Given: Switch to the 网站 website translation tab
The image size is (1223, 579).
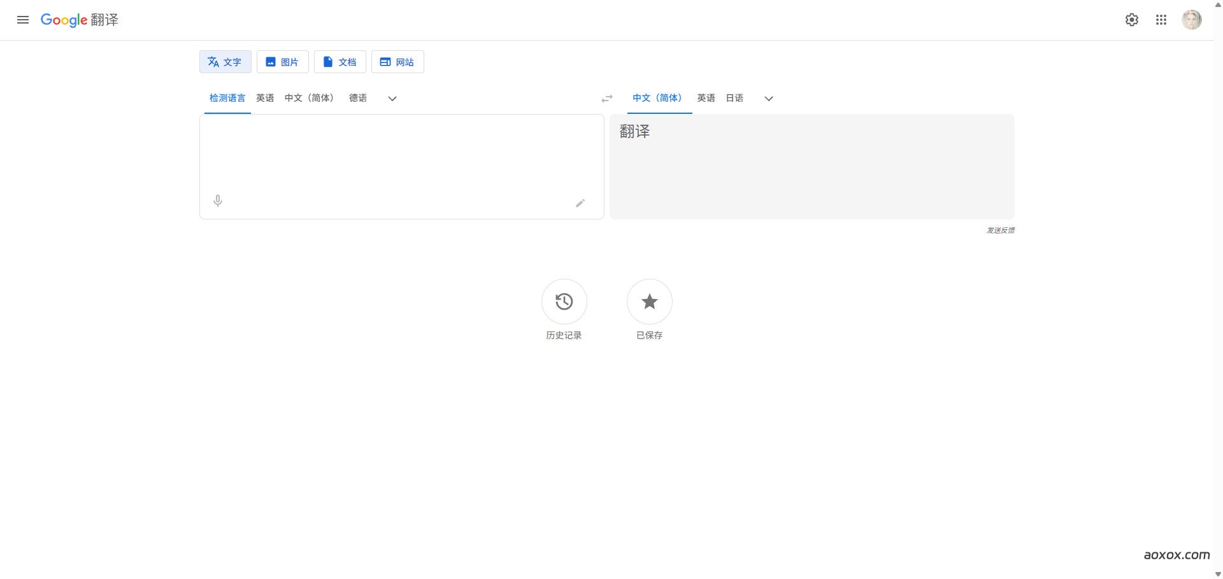Looking at the screenshot, I should click(x=397, y=62).
